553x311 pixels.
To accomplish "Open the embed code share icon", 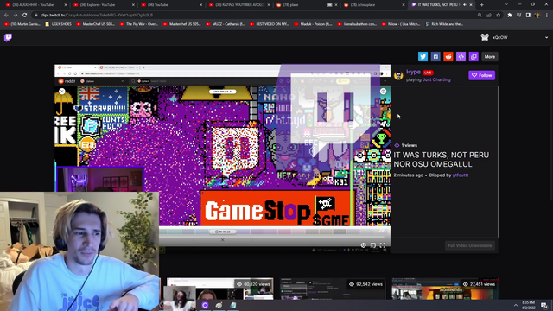I will 461,56.
